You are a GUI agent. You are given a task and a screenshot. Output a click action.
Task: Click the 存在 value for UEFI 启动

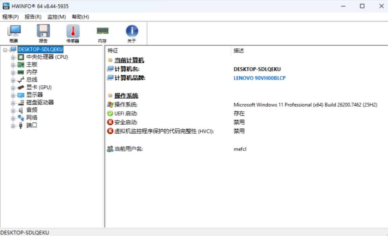[239, 113]
